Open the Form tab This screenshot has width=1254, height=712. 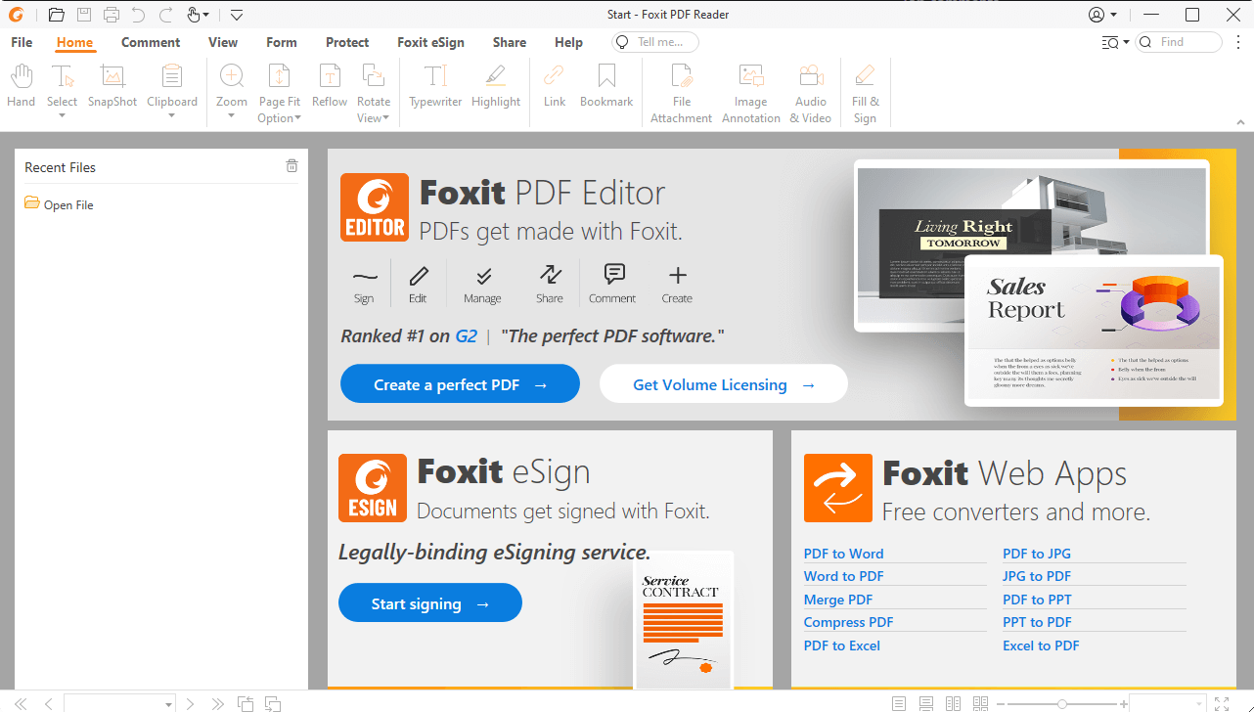click(x=282, y=42)
